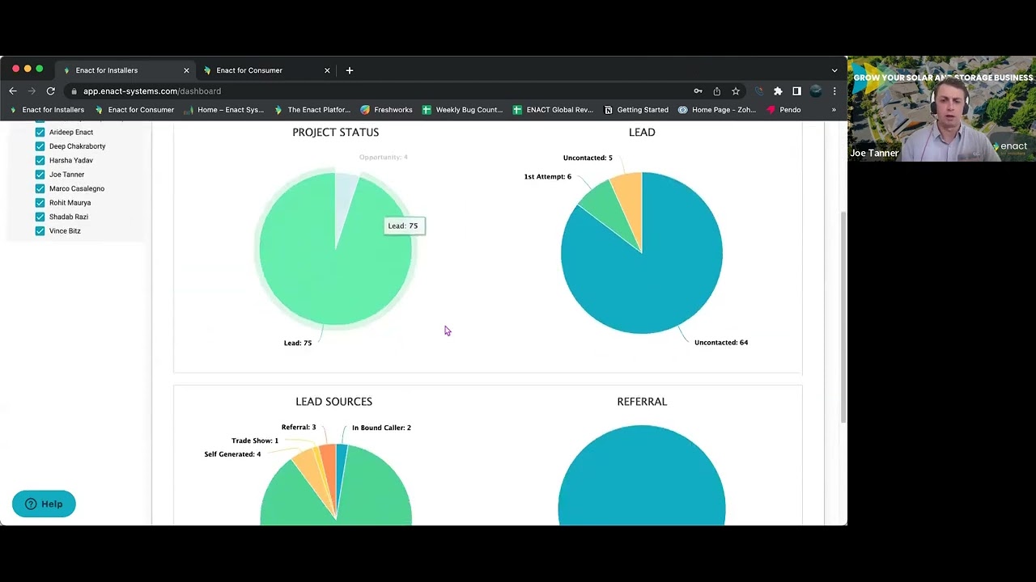Uncheck the Marco Casalegno checkbox
Viewport: 1036px width, 582px height.
(x=40, y=188)
